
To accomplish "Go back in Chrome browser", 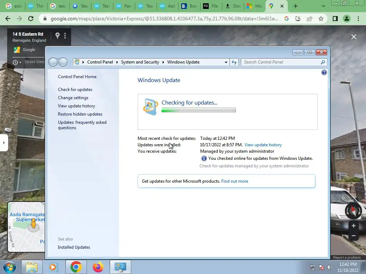I will coord(8,19).
